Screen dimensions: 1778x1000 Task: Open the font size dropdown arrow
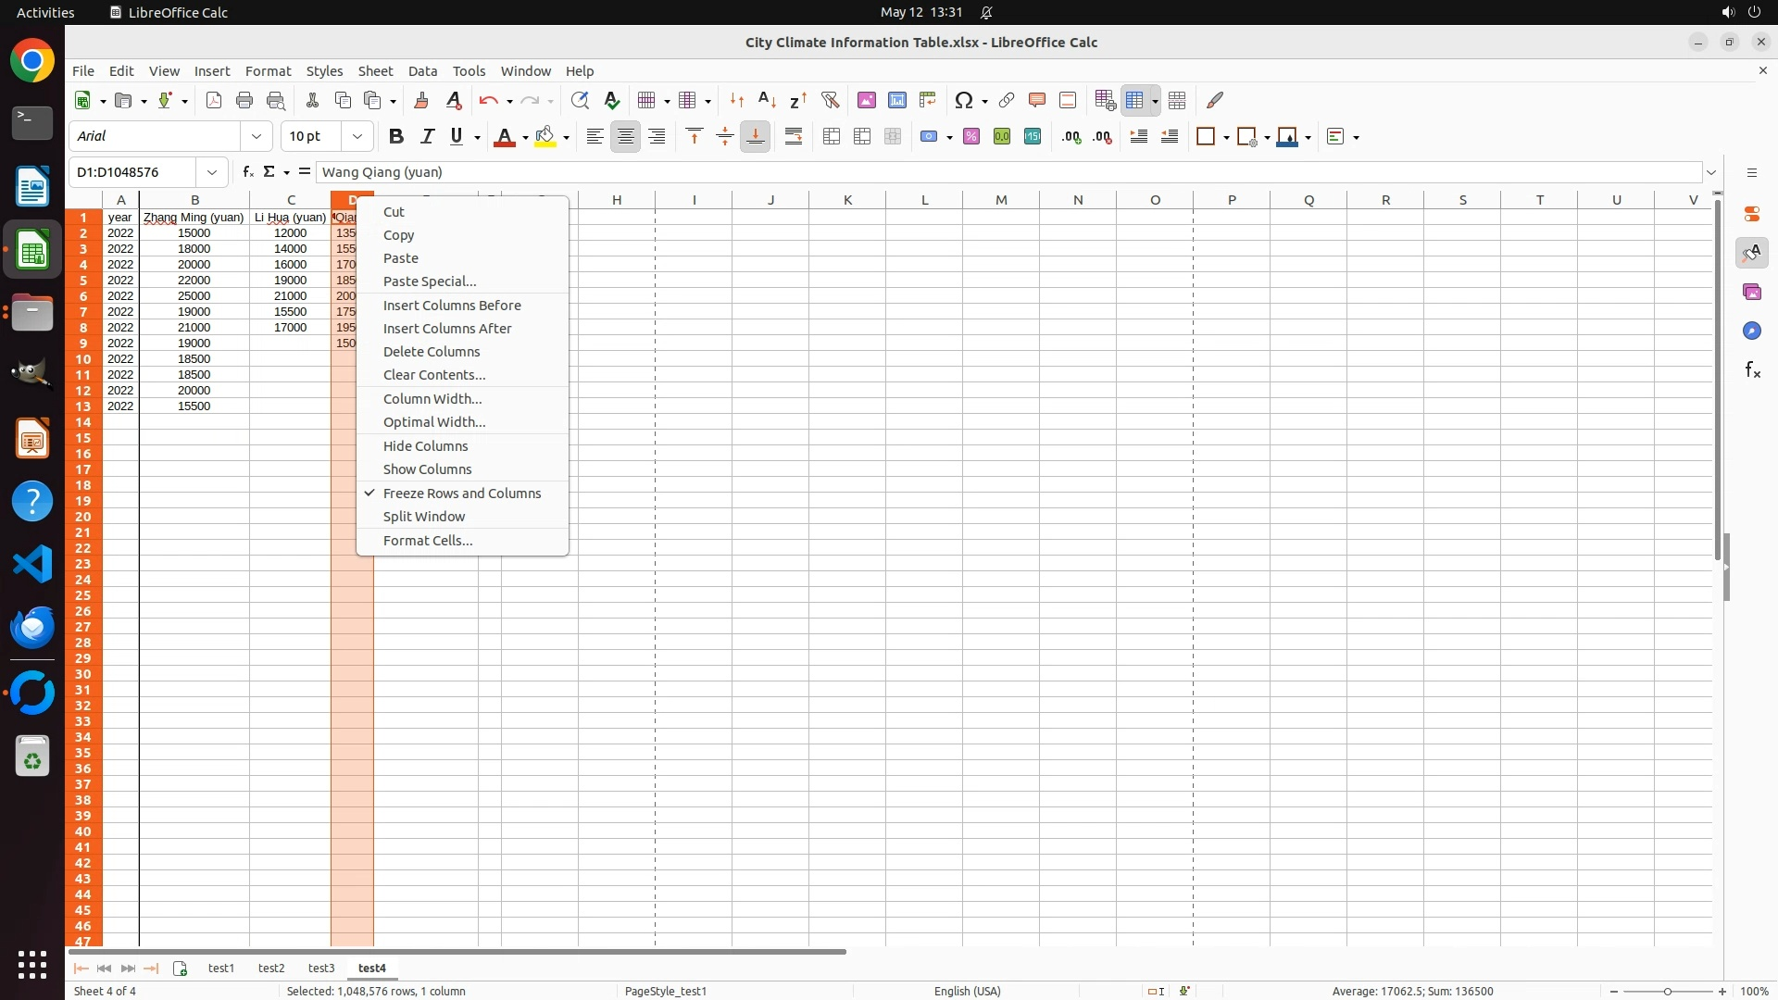click(357, 137)
